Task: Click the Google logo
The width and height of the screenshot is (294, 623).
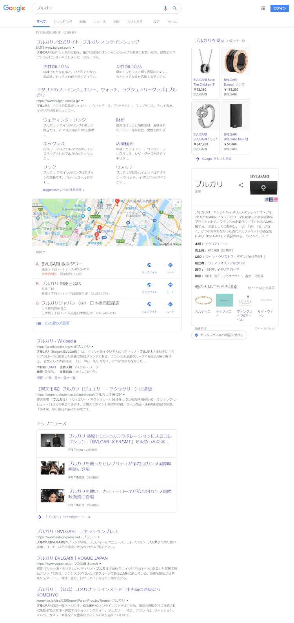Action: (x=14, y=8)
